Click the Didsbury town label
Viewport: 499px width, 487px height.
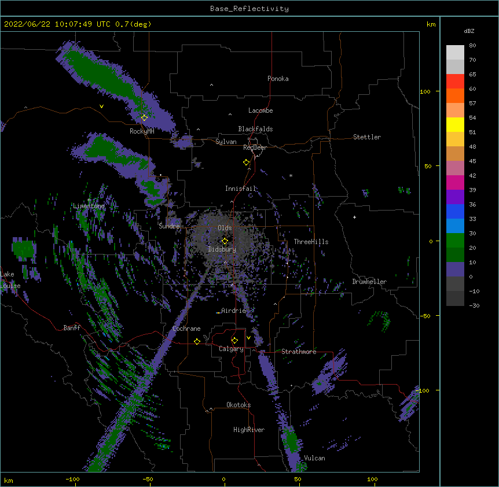[222, 249]
